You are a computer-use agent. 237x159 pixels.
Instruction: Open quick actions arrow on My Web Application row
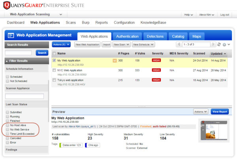(115, 61)
